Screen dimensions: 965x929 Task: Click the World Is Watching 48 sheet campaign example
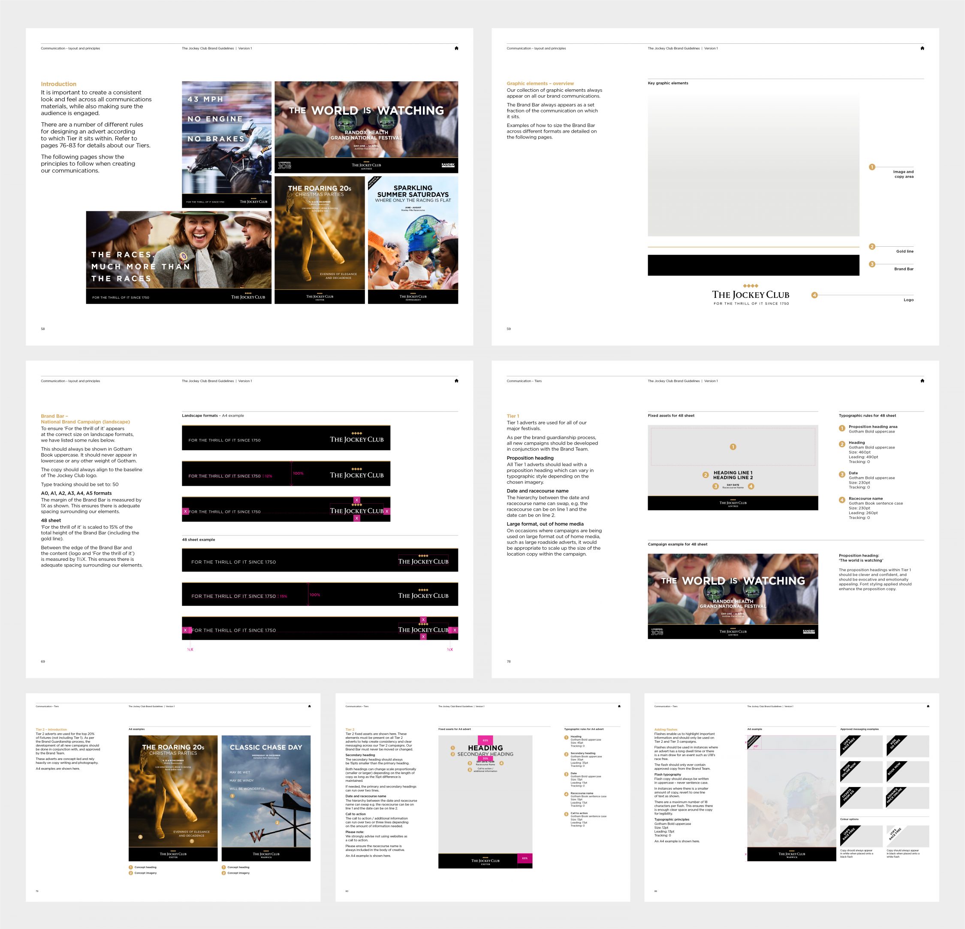(733, 596)
